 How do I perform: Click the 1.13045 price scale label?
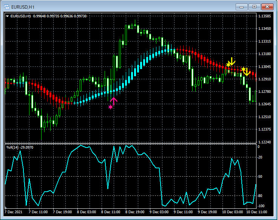(x=265, y=66)
